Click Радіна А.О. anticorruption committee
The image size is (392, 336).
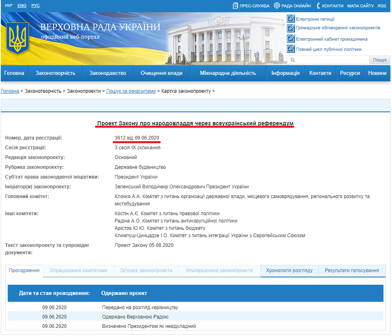point(176,221)
